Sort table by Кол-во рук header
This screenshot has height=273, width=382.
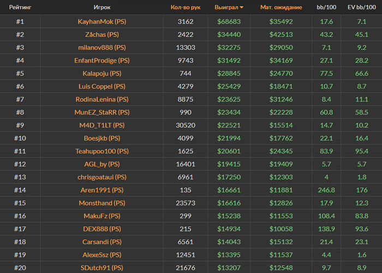click(185, 8)
